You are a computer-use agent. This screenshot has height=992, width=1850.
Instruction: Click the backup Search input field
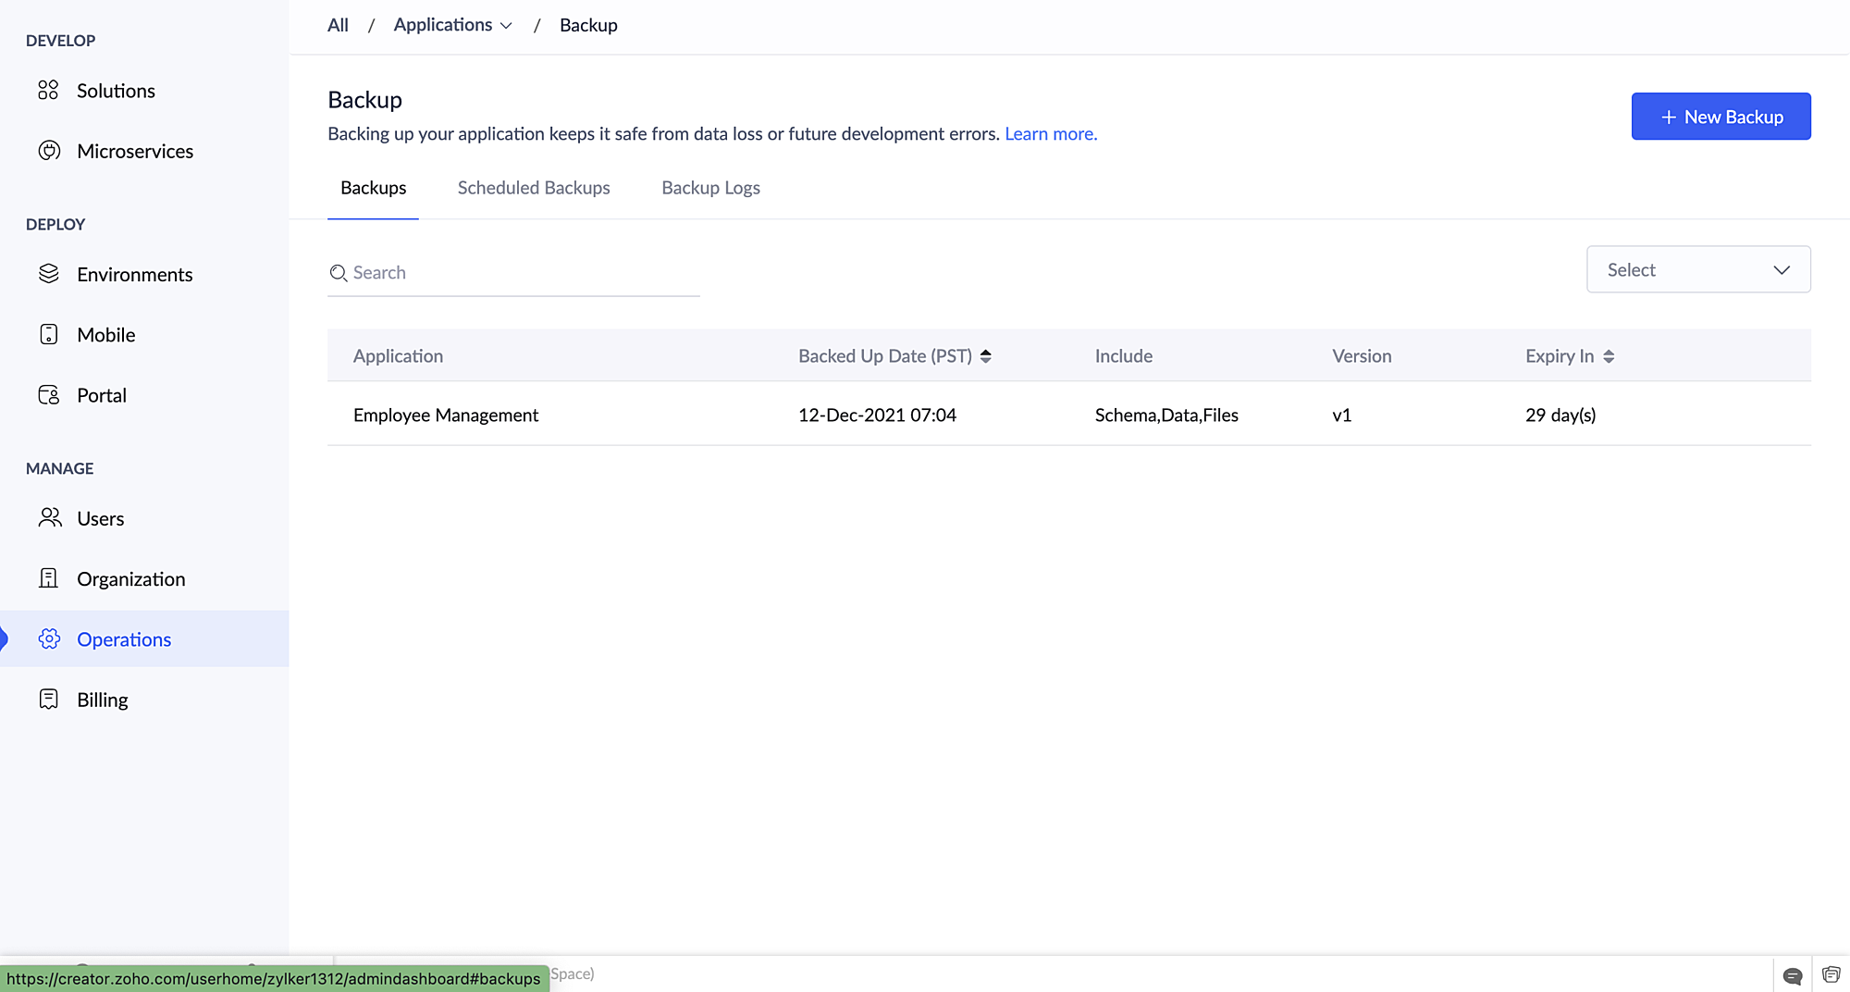click(523, 273)
